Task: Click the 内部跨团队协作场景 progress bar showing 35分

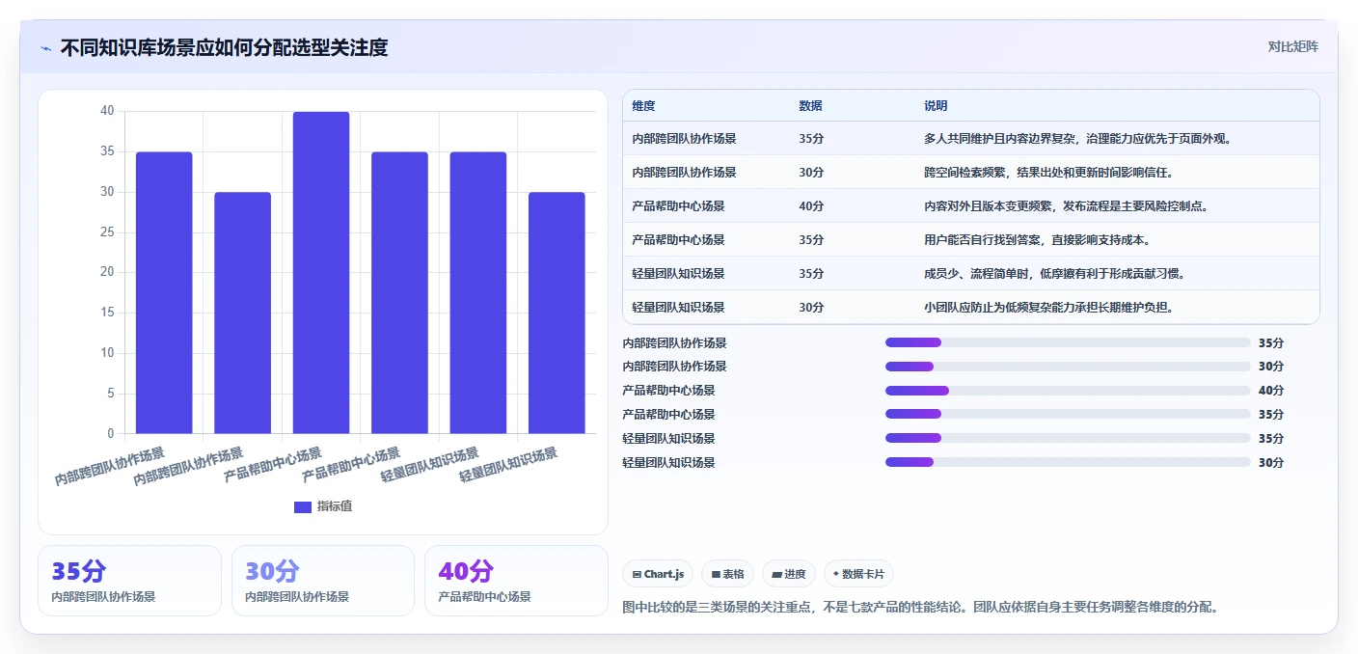Action: [1068, 342]
